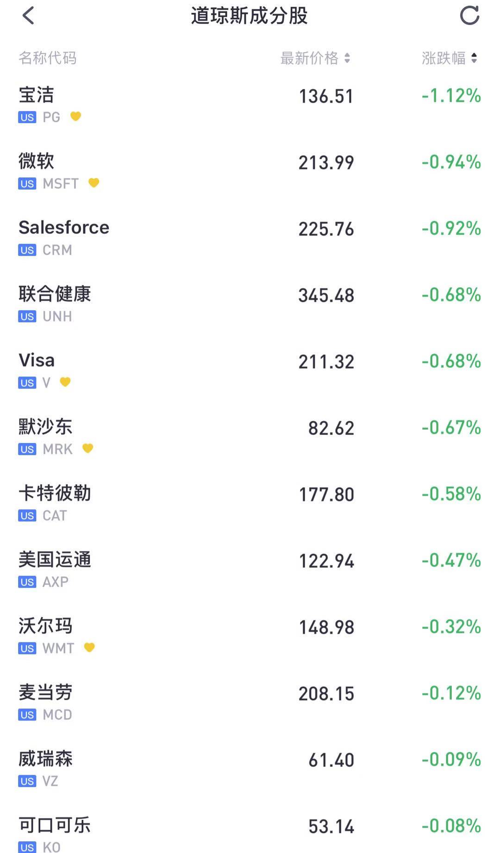
Task: Open 联合健康 UNH stock details
Action: tap(250, 304)
